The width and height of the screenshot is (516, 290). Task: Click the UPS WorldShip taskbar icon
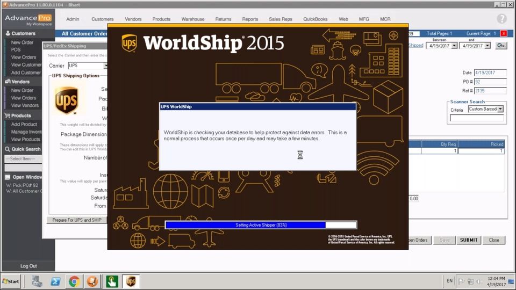tap(131, 281)
